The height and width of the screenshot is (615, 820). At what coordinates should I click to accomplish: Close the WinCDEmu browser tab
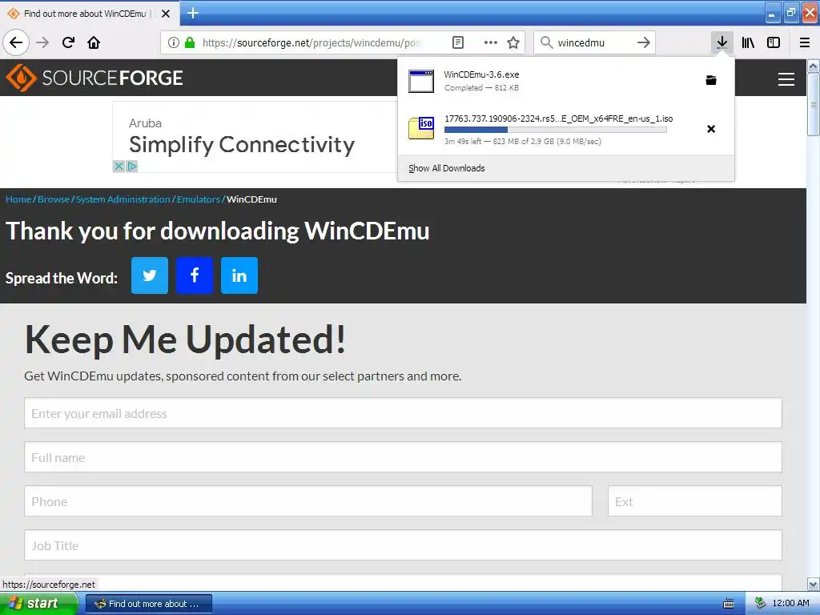[166, 14]
